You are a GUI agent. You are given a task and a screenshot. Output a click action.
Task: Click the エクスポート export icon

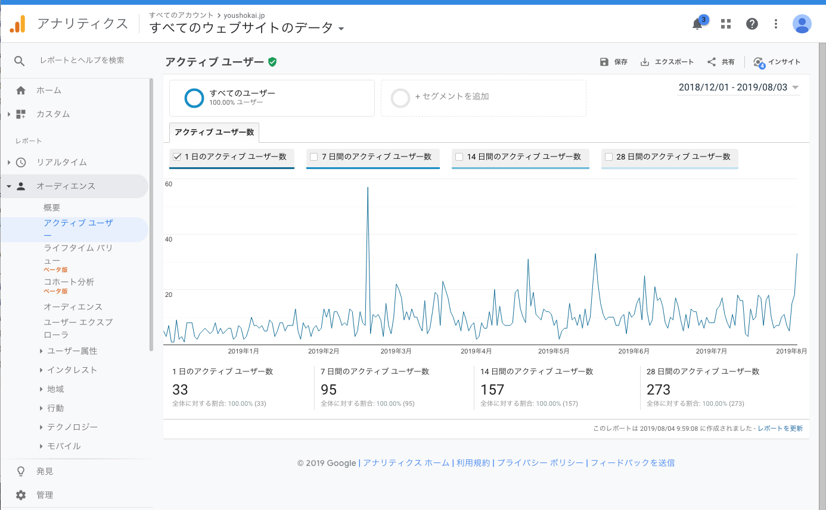[645, 62]
